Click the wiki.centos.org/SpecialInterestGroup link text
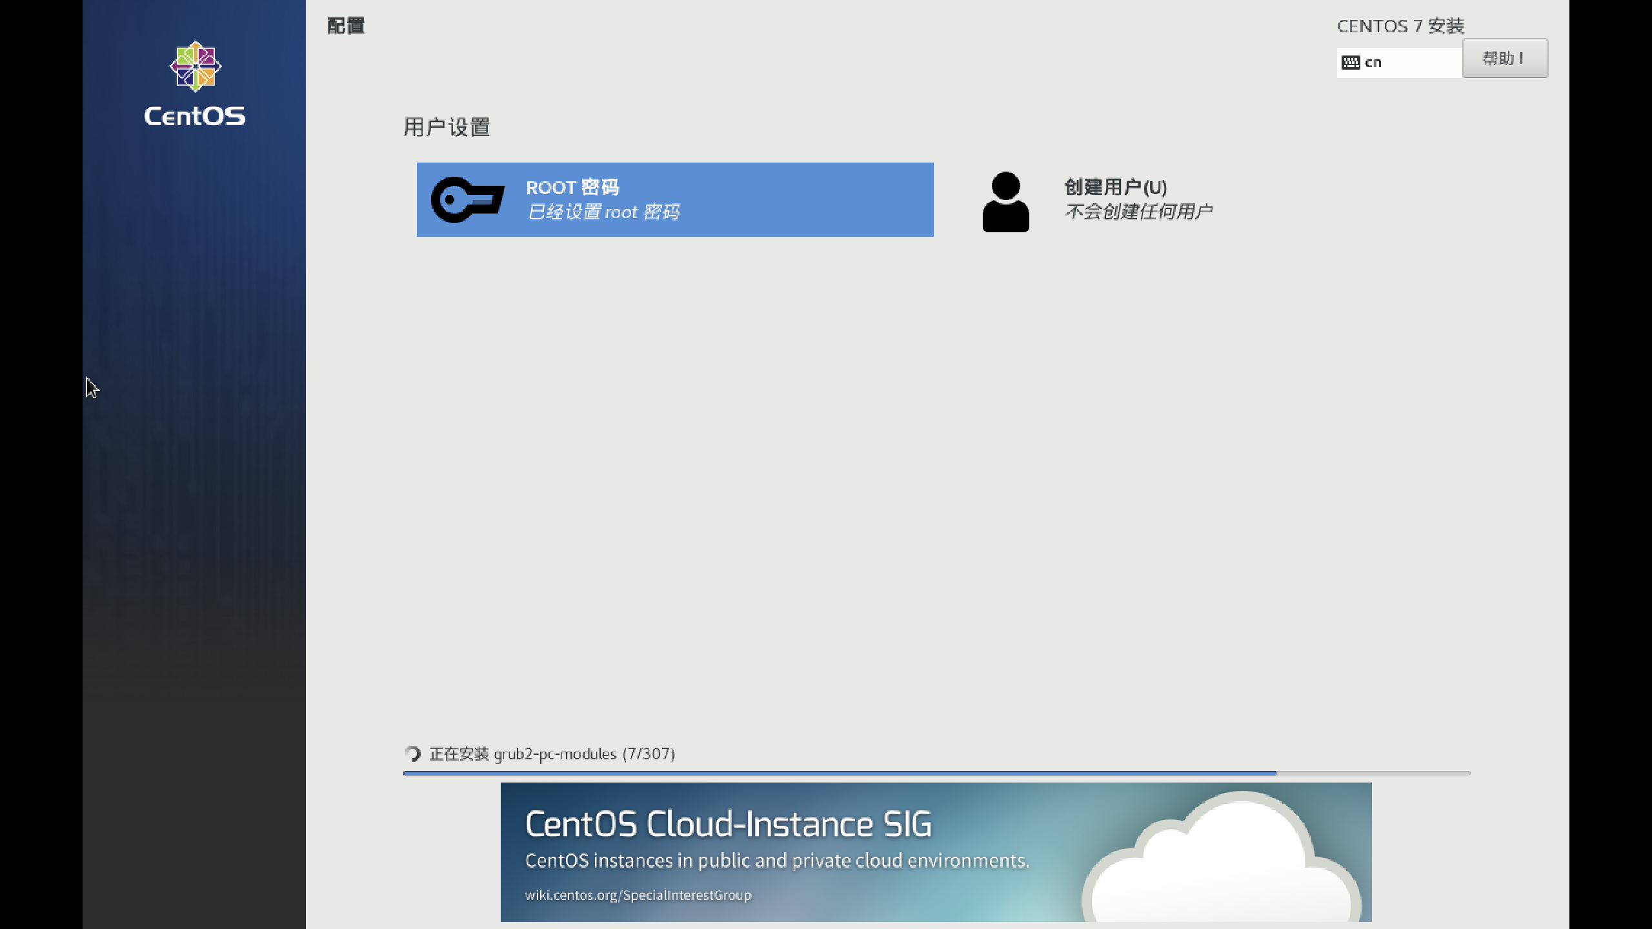The height and width of the screenshot is (929, 1652). 638,895
